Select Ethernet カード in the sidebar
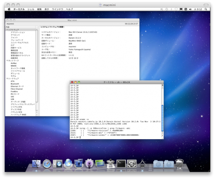215x179 pixels. (17, 86)
